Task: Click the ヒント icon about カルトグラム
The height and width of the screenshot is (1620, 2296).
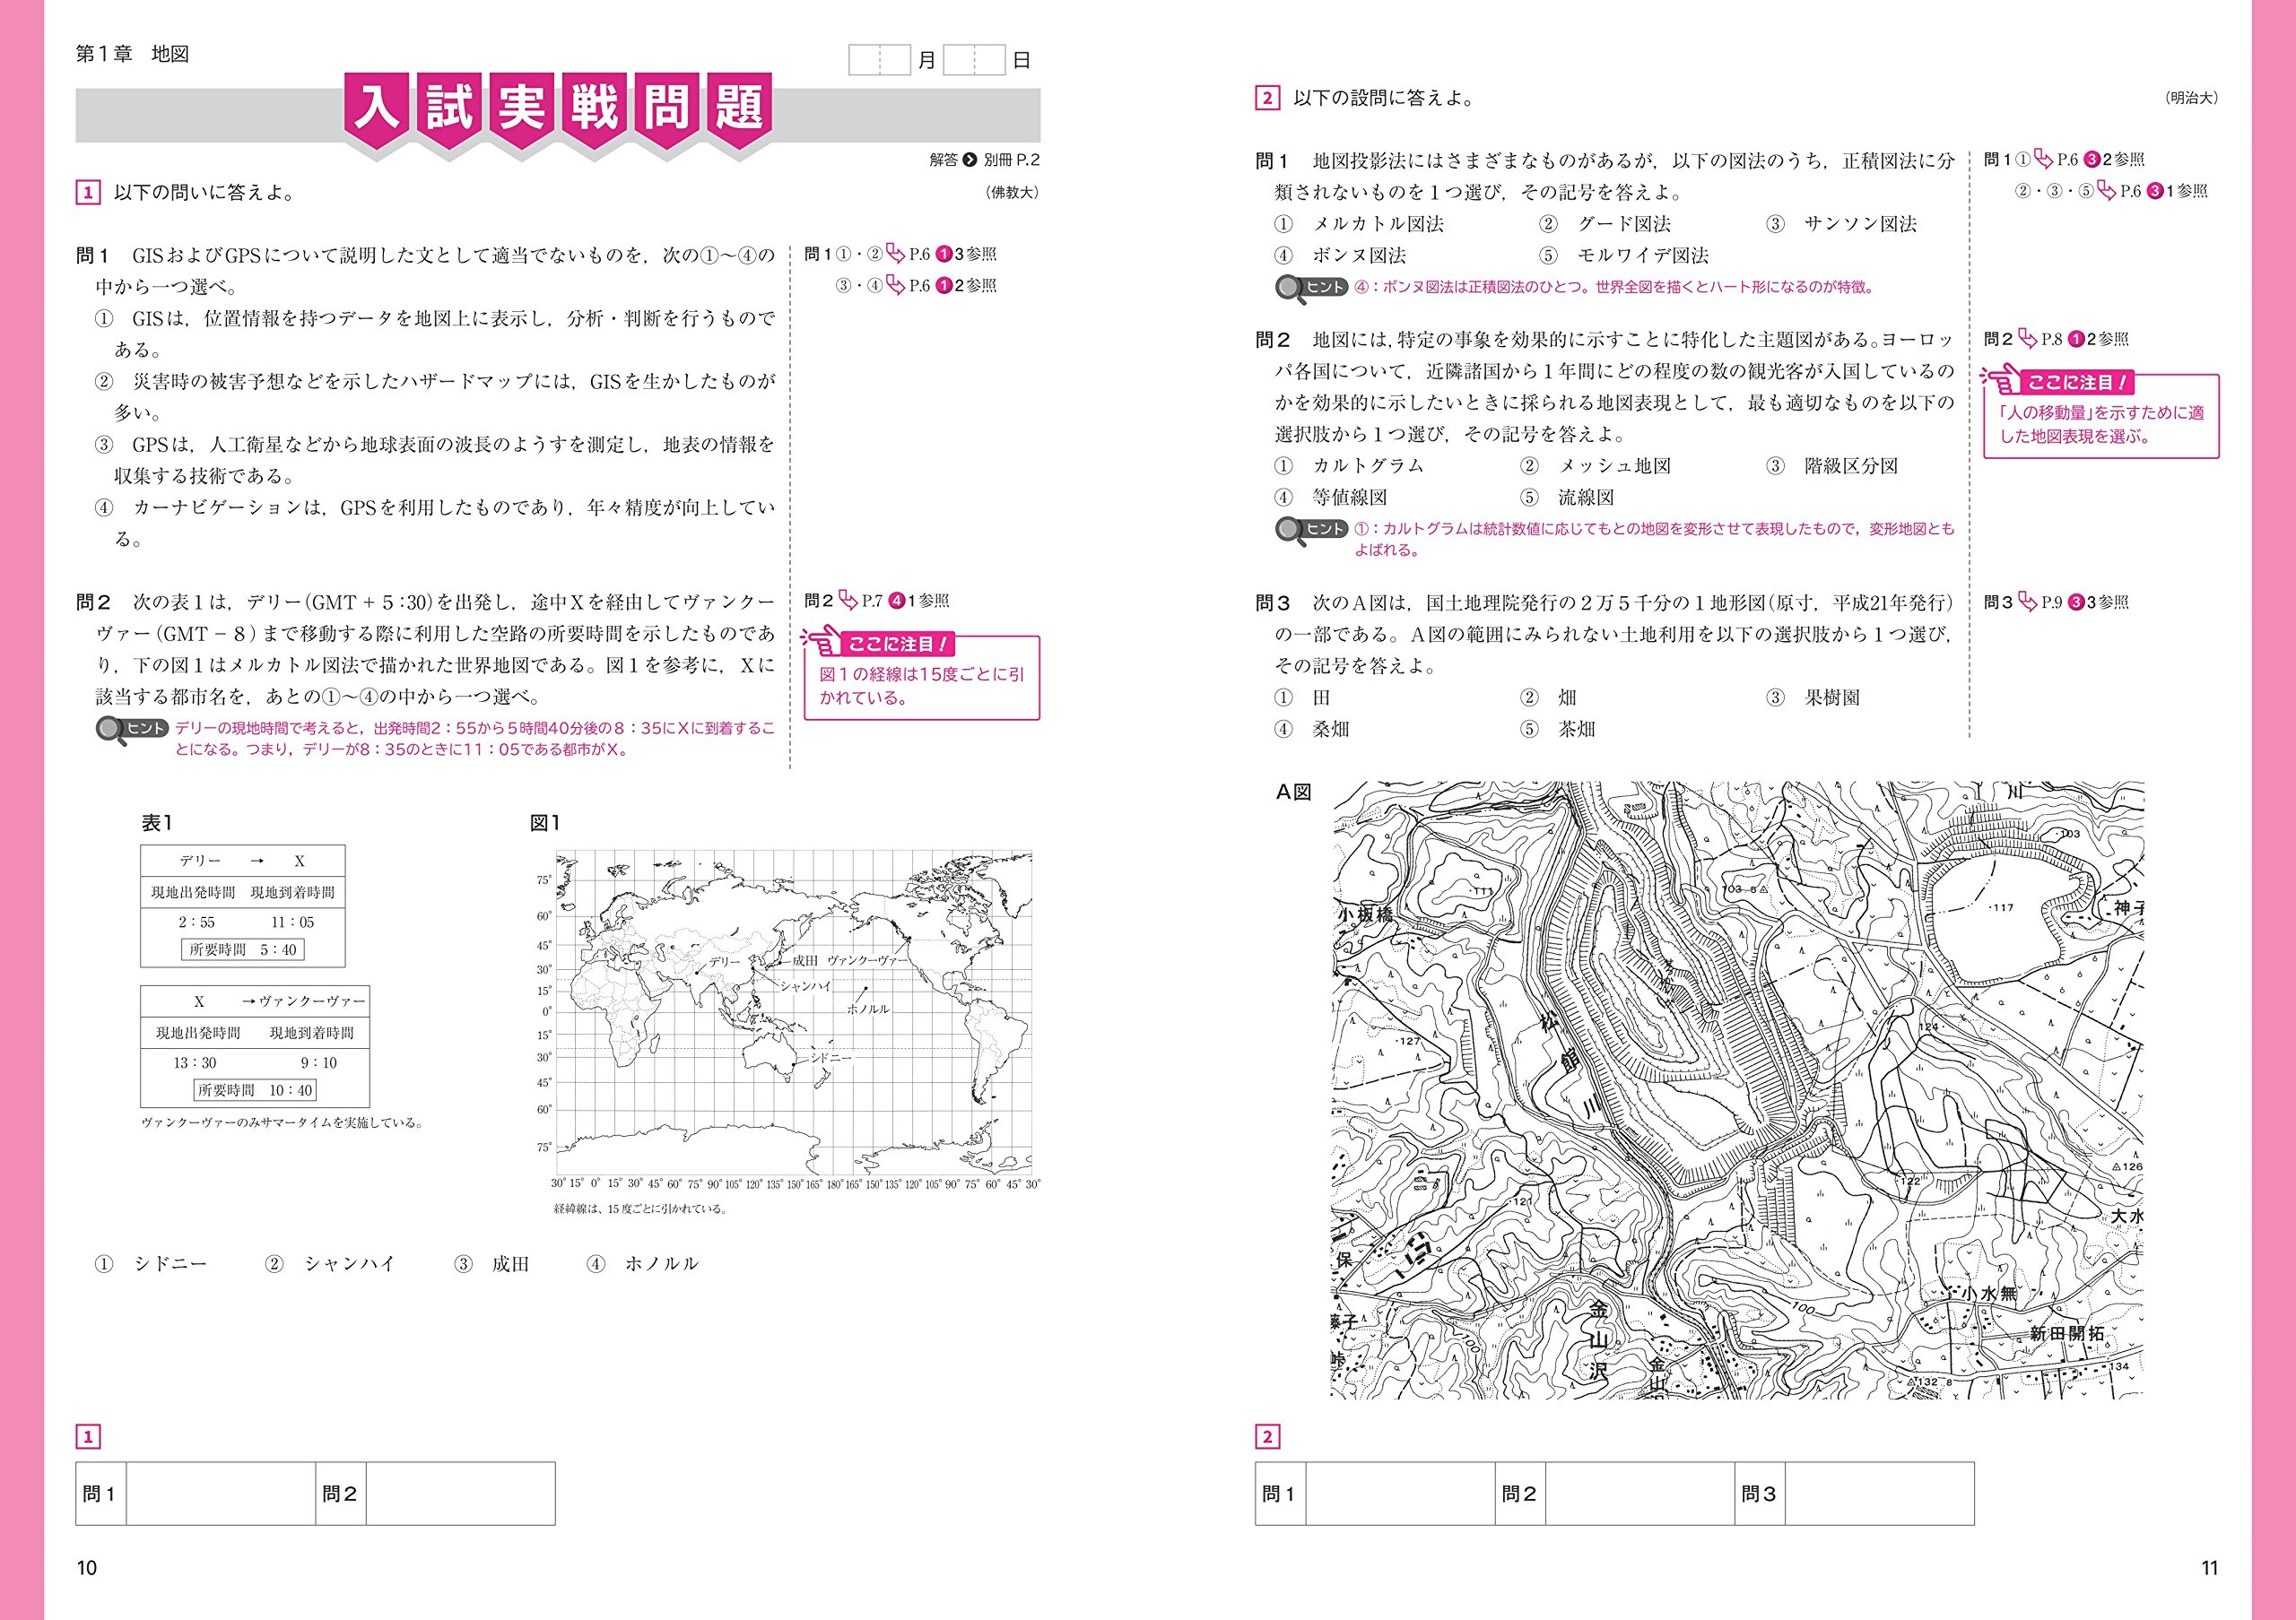Action: tap(1311, 530)
